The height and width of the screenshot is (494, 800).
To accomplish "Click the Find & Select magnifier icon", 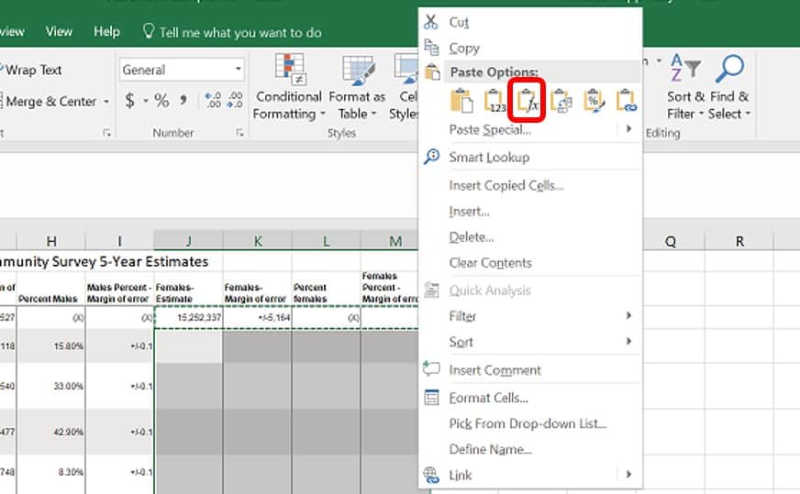I will click(x=729, y=69).
